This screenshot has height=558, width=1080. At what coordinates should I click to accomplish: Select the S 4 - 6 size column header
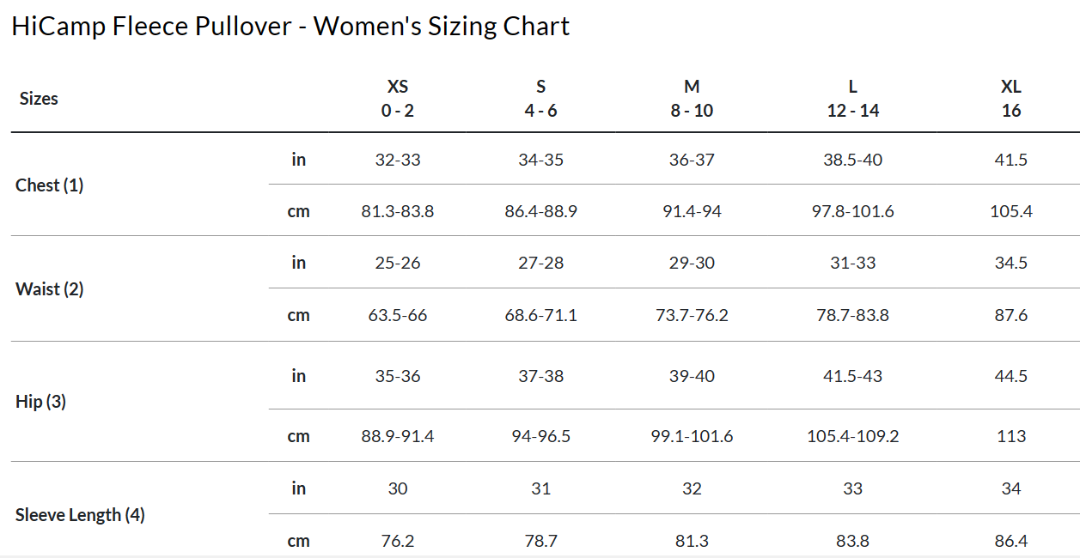click(x=541, y=99)
